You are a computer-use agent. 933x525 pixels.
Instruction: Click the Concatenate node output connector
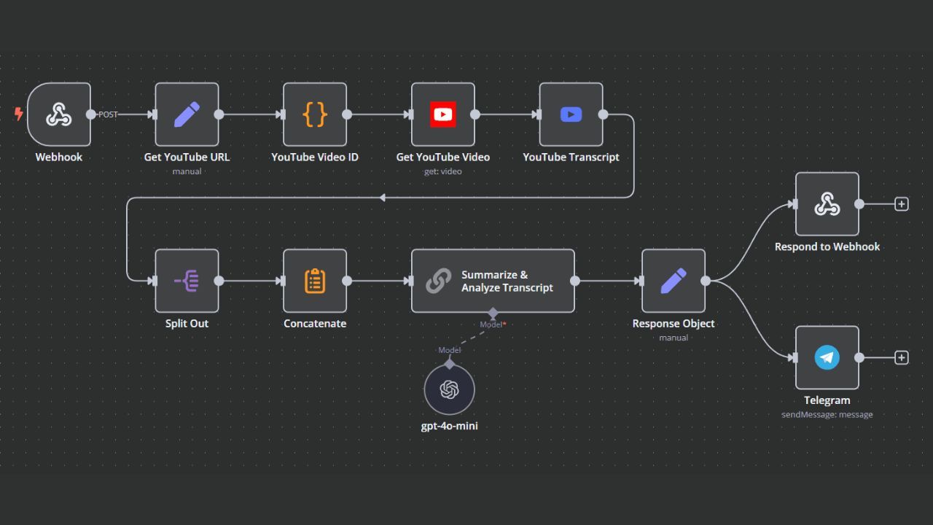coord(347,281)
